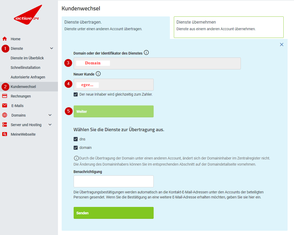Expand the Server und Hosting chevron
Viewport: 294px width, 235px height.
click(x=50, y=125)
